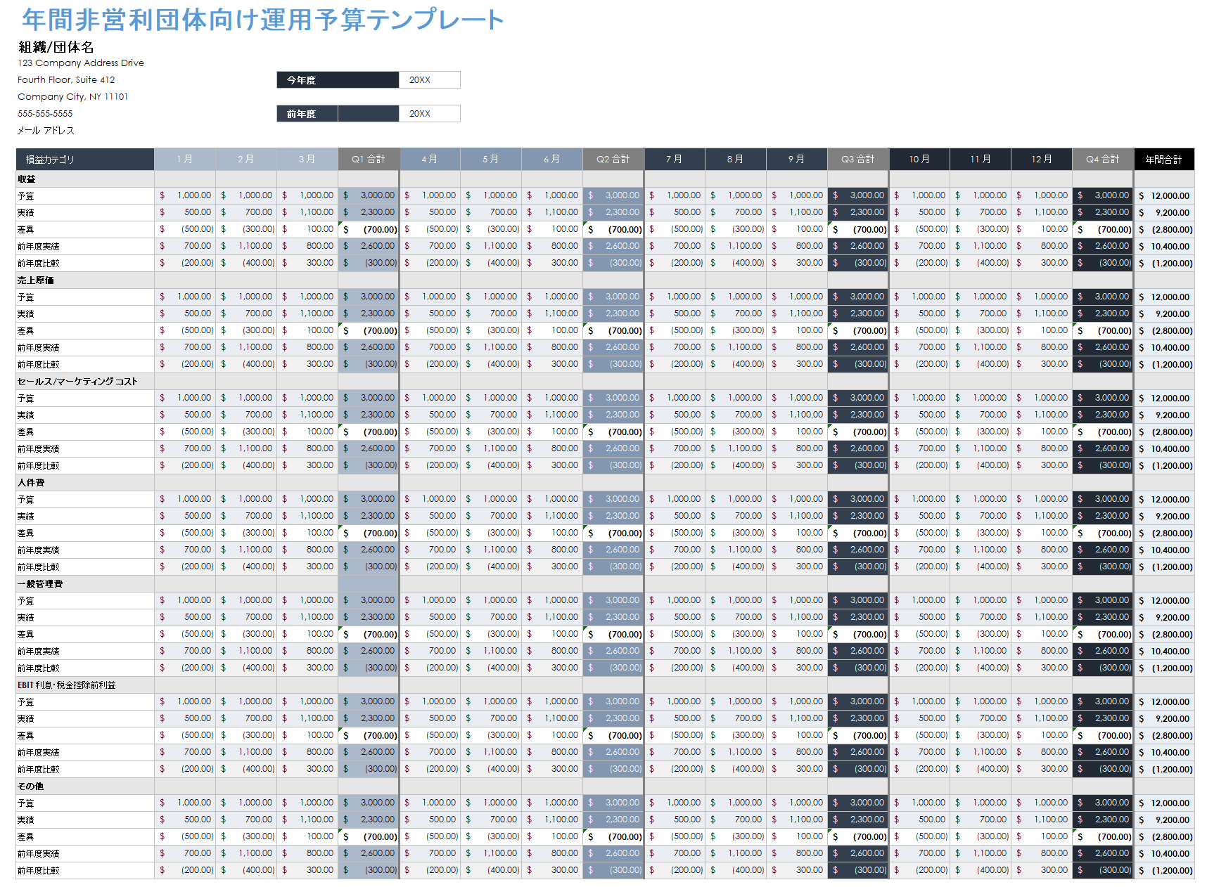Image resolution: width=1207 pixels, height=887 pixels.
Task: Select the 収益 section row
Action: pyautogui.click(x=605, y=179)
